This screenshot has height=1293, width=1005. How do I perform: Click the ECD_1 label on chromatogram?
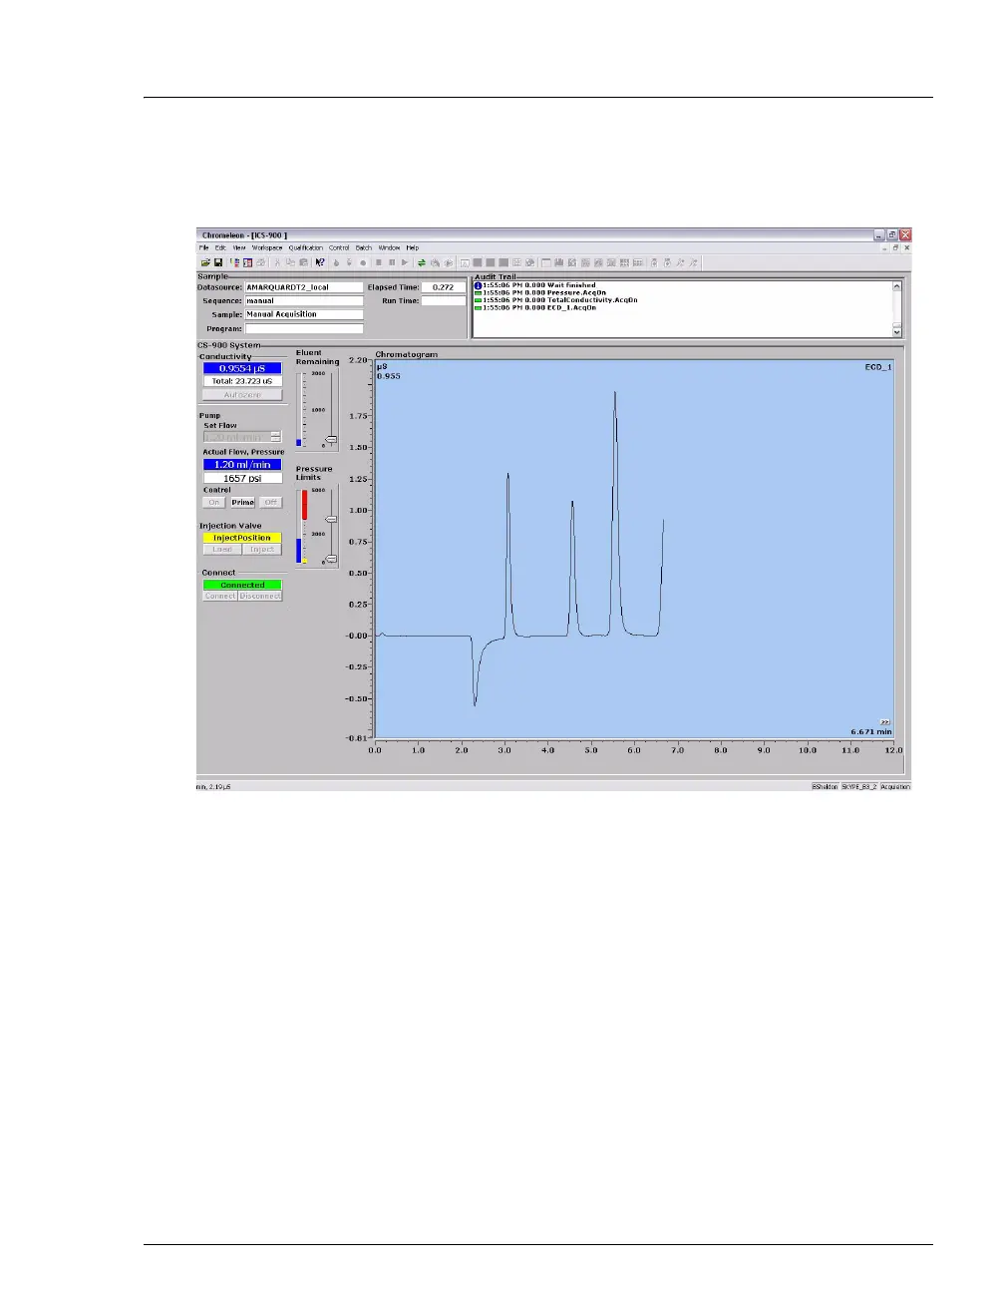pyautogui.click(x=877, y=367)
